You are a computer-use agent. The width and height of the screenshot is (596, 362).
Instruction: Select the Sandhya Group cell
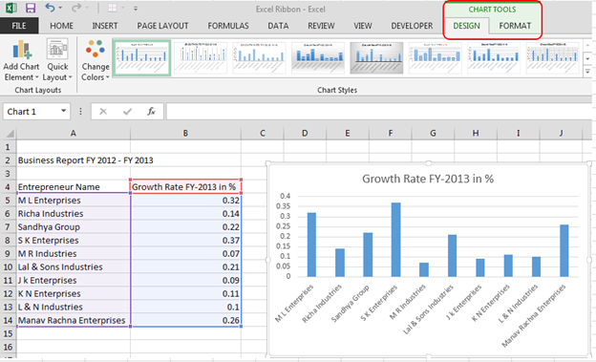(x=73, y=227)
